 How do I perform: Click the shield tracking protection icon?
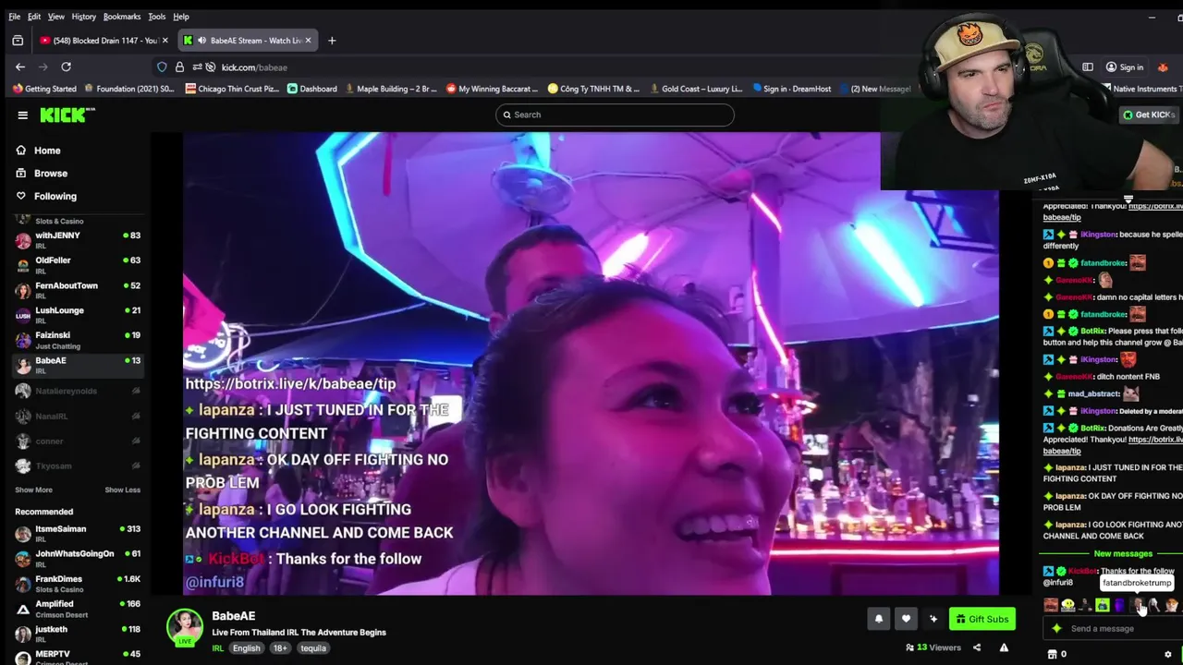click(162, 67)
